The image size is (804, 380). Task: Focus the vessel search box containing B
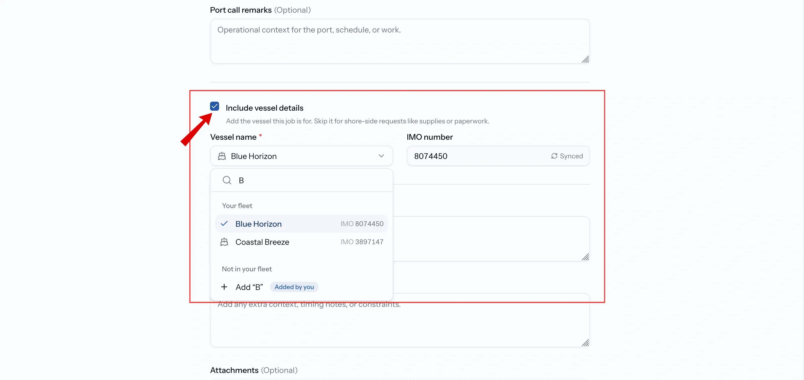click(301, 180)
